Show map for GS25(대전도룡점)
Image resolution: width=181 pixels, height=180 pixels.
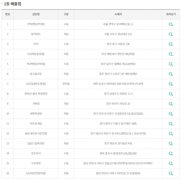click(171, 84)
